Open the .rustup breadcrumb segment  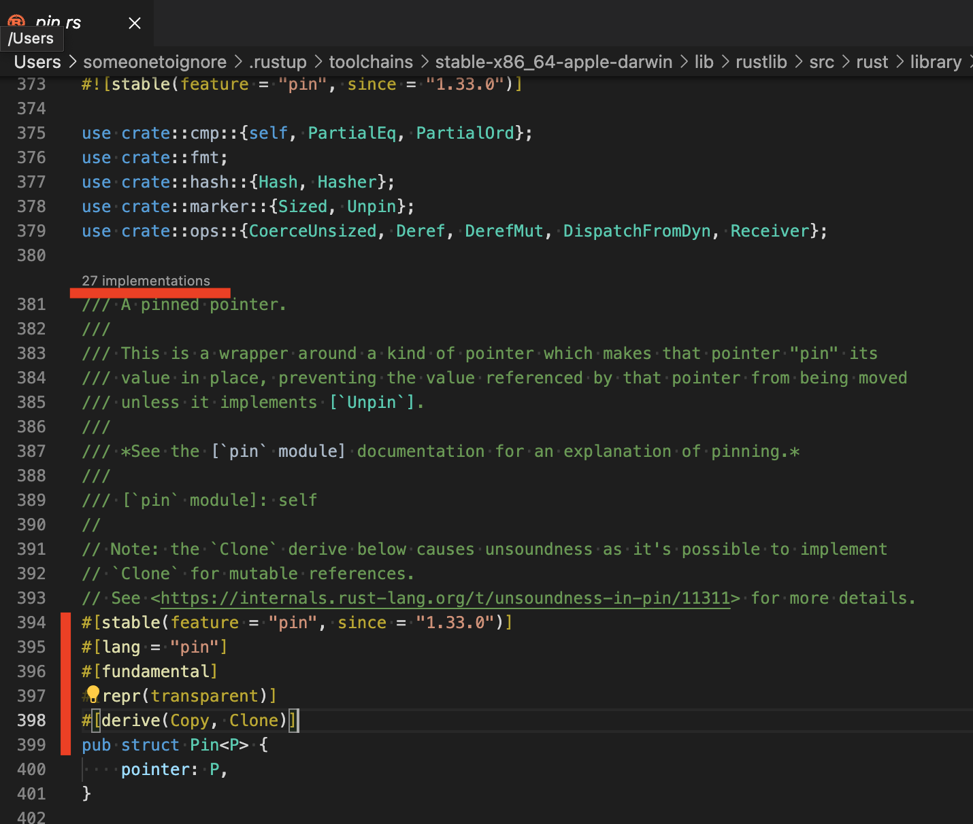click(x=278, y=62)
